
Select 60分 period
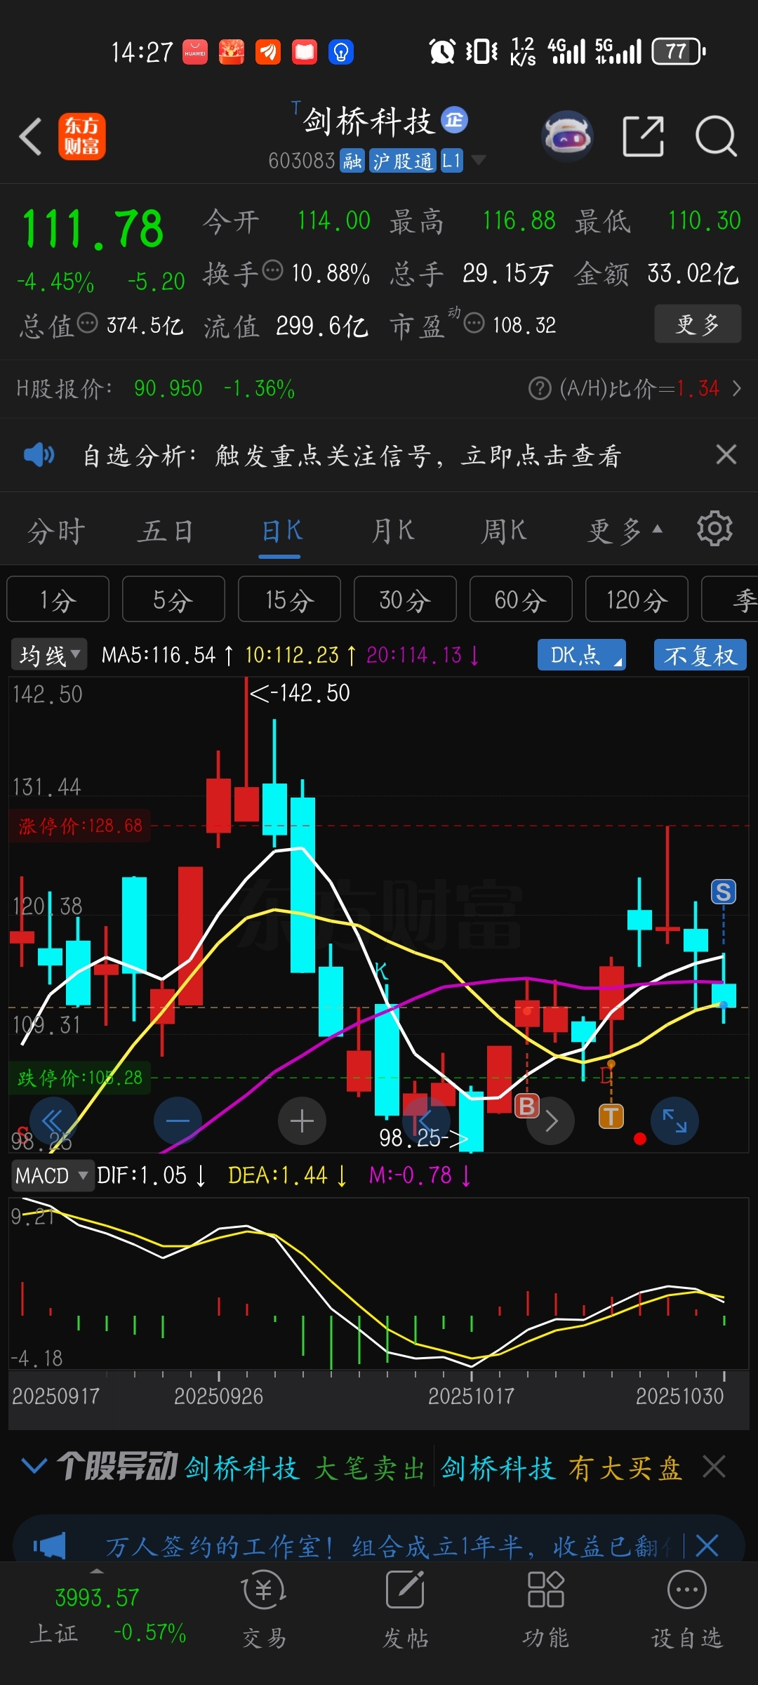click(521, 600)
